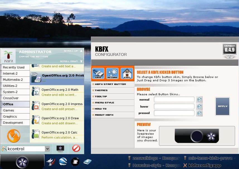Click the Scroll Up arrow in KBFX menu
Viewport: 239px width, 169px height.
pyautogui.click(x=81, y=51)
